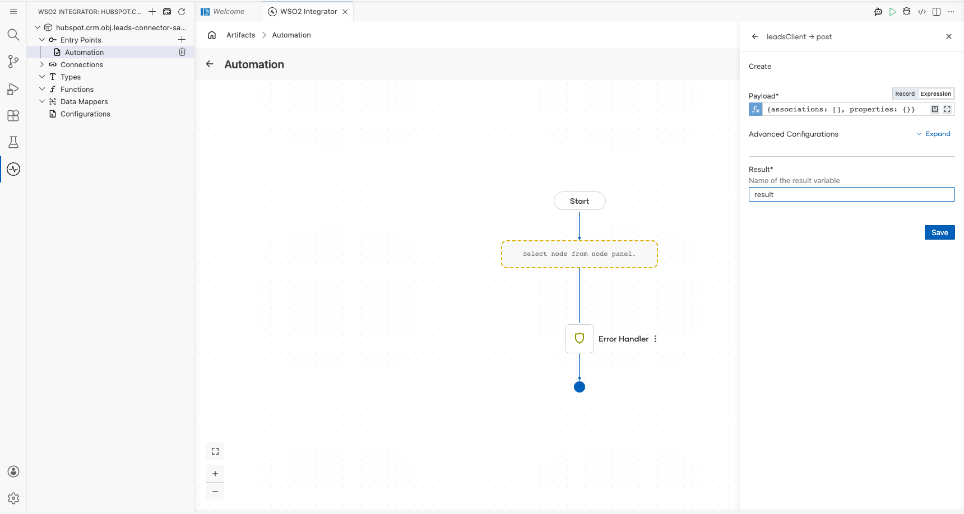Expand the Payload editor to full view
Screen dimensions: 964x514
[x=947, y=109]
